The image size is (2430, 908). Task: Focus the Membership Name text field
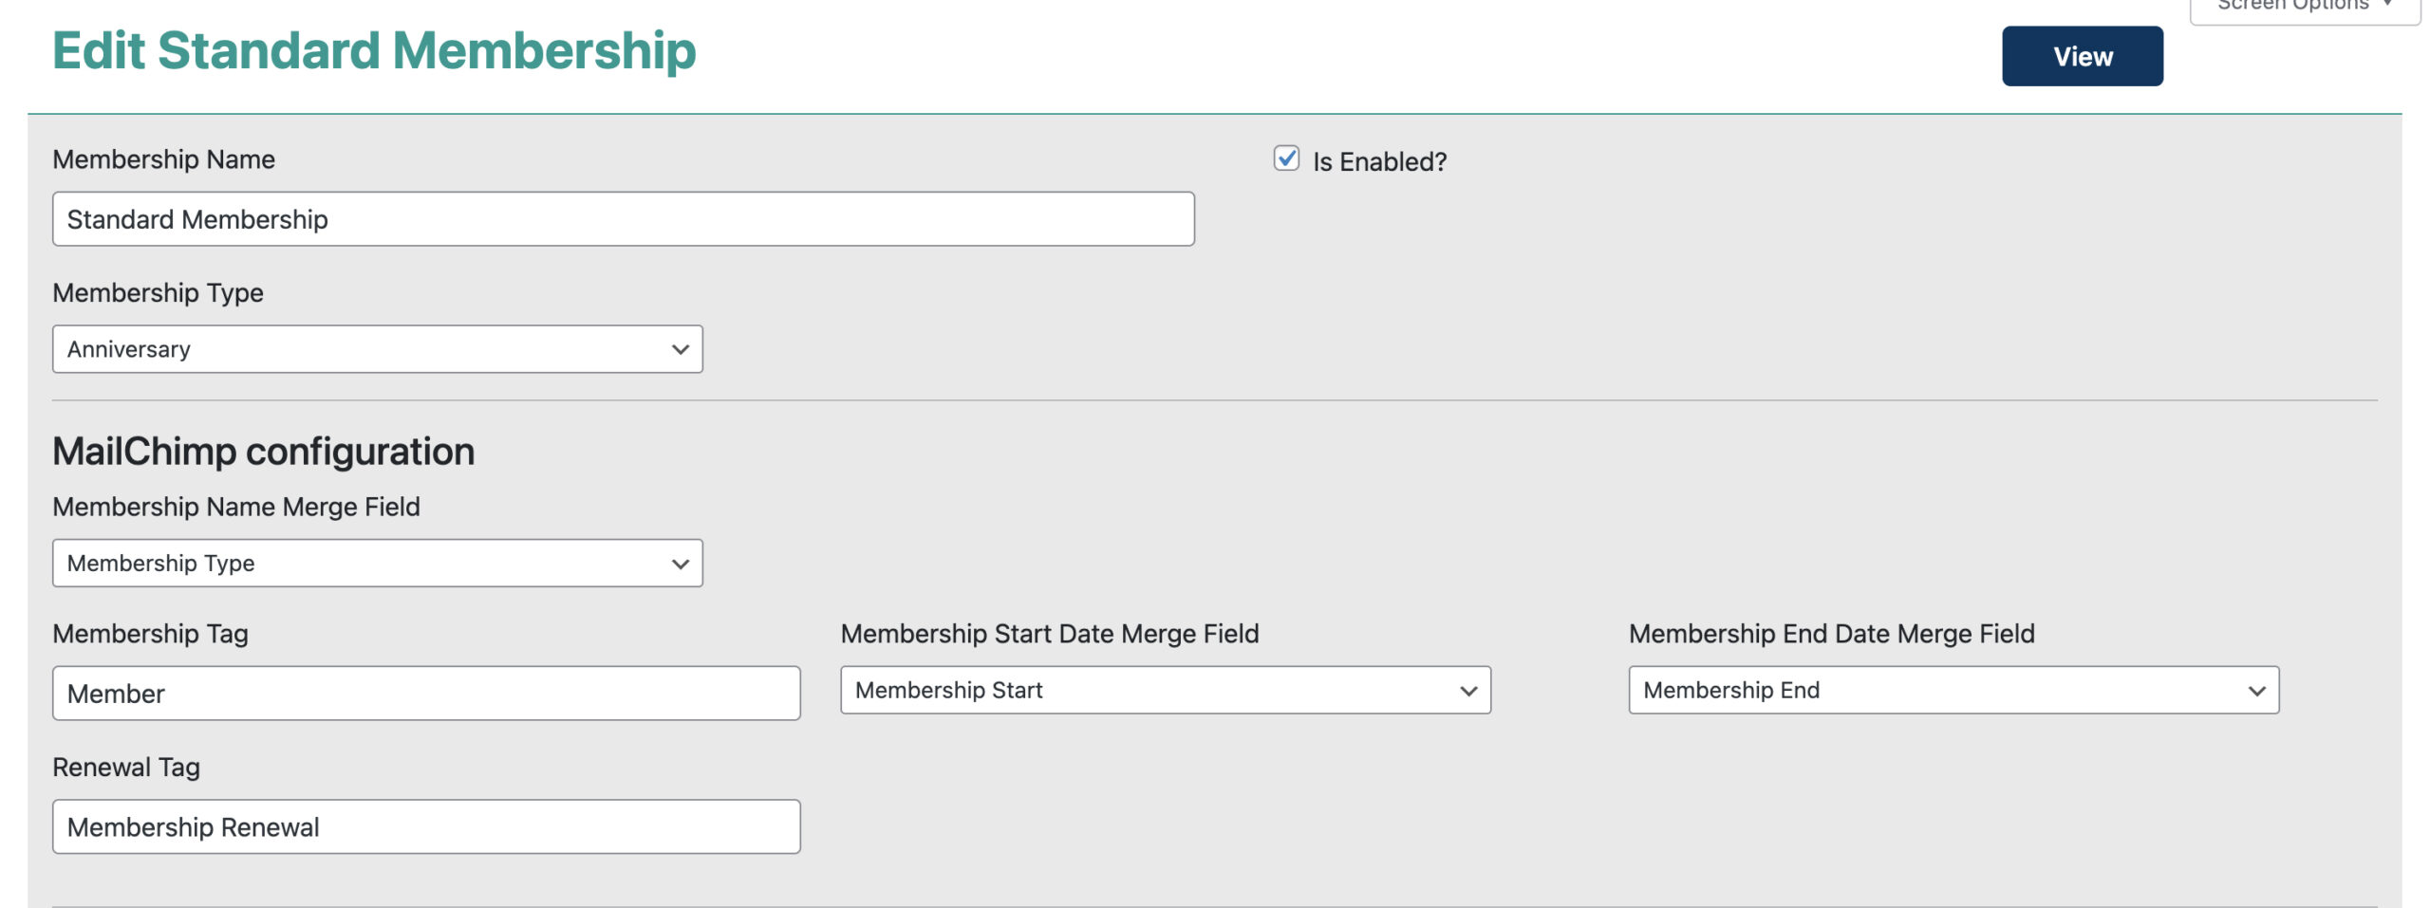tap(623, 219)
